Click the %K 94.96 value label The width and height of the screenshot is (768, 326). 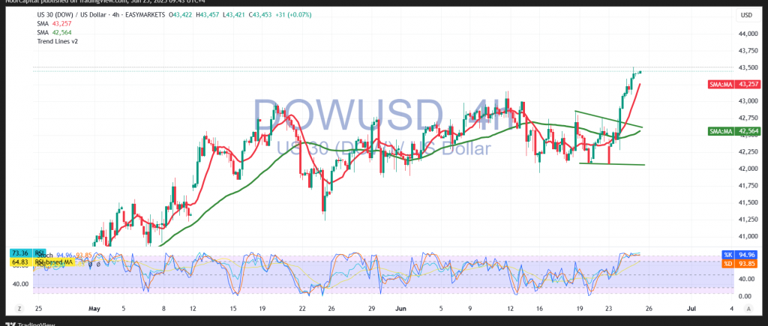[739, 255]
